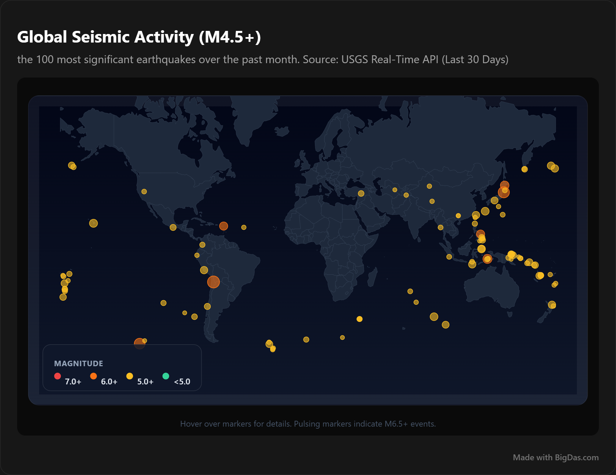Screen dimensions: 616x475
Task: Click the Global Seismic Activity (M4.5+) title
Action: click(x=139, y=37)
